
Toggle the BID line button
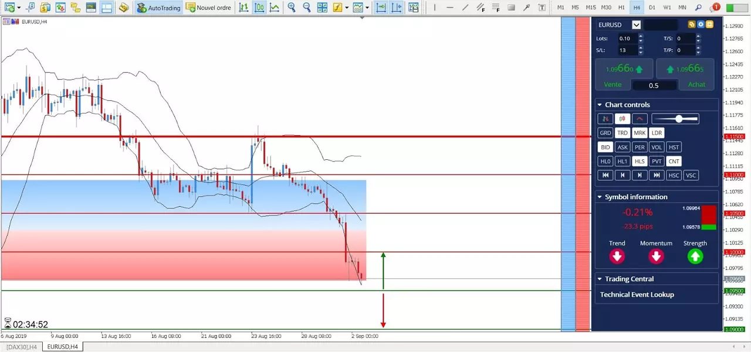605,147
